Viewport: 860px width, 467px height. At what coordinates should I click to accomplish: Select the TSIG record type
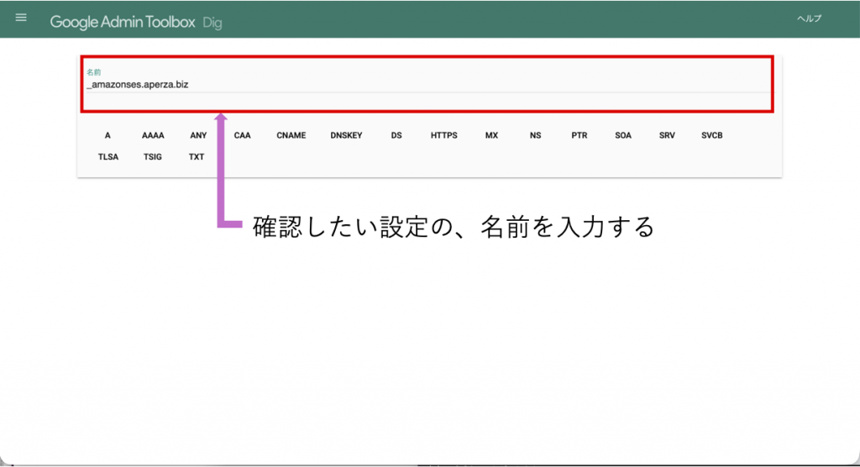tap(153, 157)
